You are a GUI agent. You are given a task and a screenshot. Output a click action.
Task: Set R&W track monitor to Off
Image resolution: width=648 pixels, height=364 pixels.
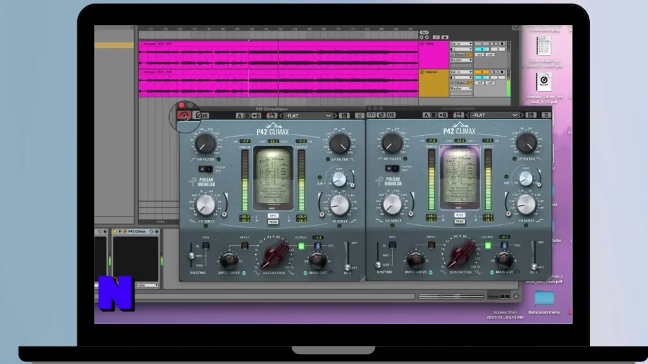point(469,55)
